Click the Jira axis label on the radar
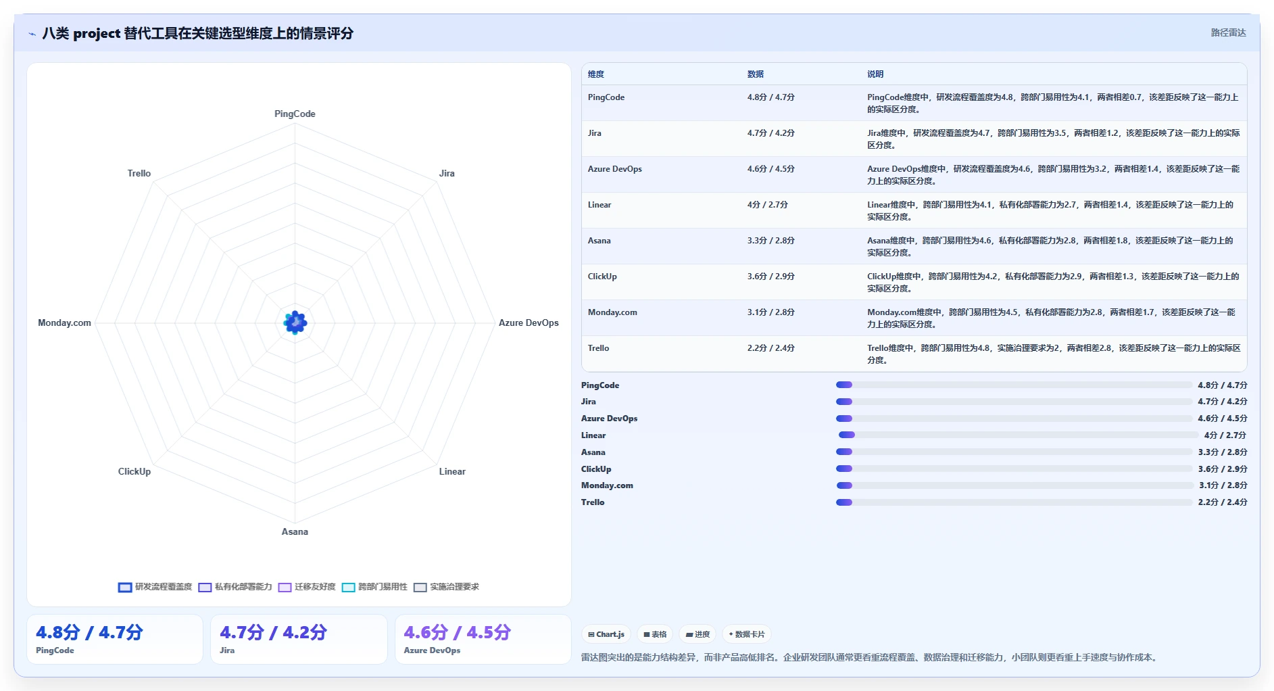The image size is (1274, 691). click(x=447, y=173)
